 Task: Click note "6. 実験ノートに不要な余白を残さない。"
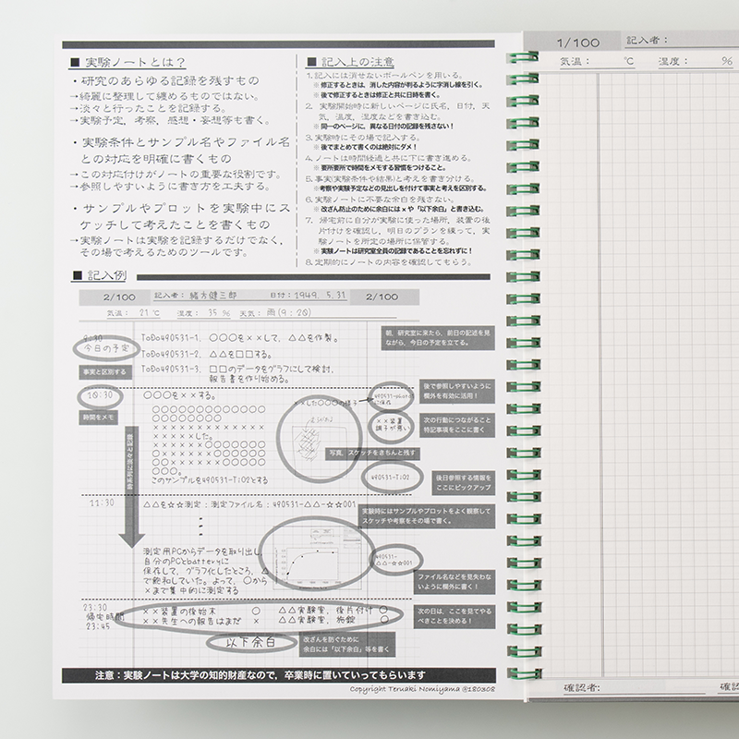click(x=380, y=200)
